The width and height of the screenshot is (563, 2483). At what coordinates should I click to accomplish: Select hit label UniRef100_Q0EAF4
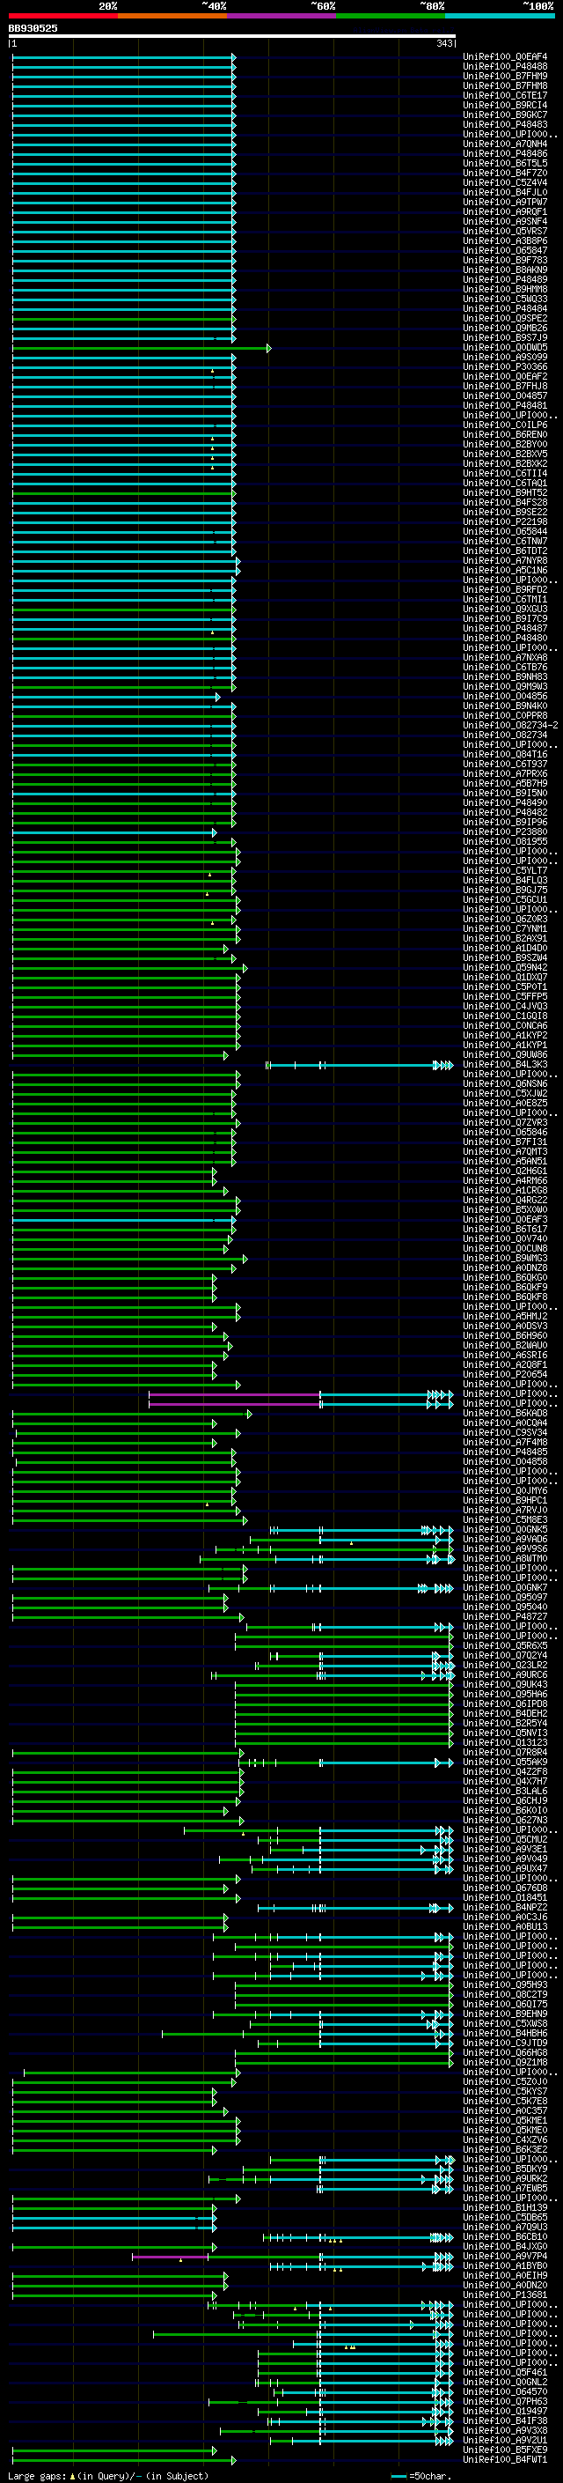tap(505, 57)
